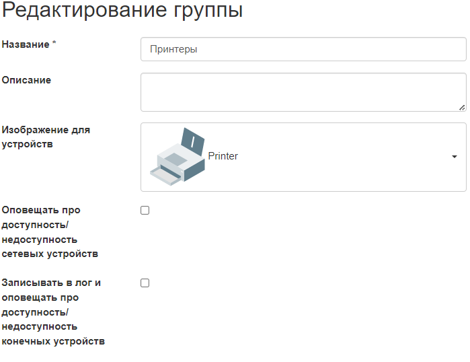Click the 'Записывать в лог и' label text
Screen dimensions: 470x362
(x=52, y=283)
